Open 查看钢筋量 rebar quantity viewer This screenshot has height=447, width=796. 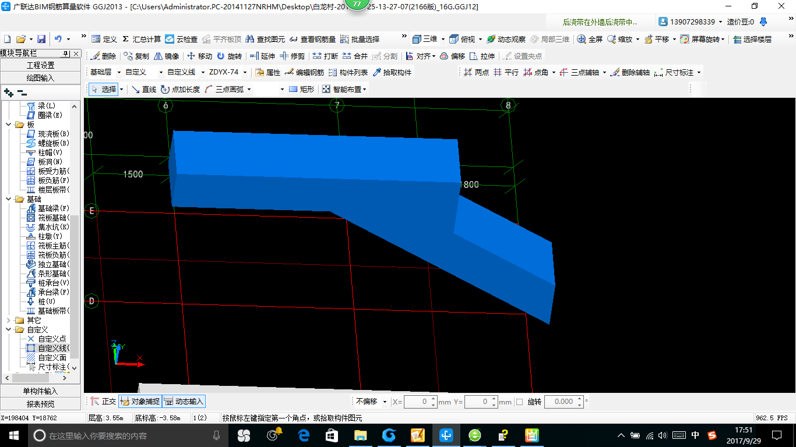[313, 39]
